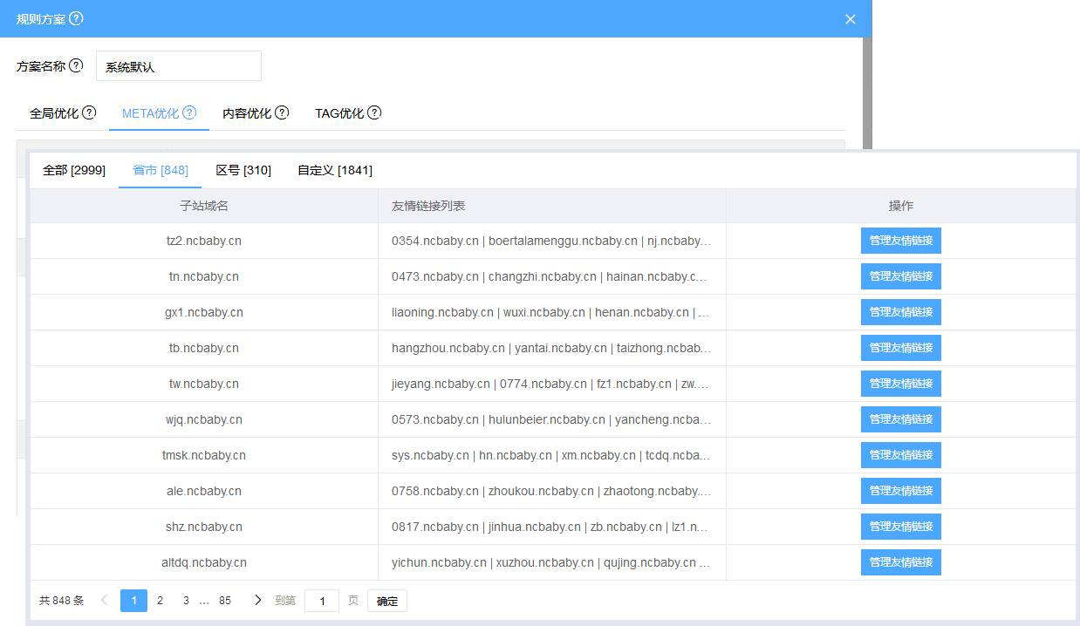Open the 区号 [310] tab
The height and width of the screenshot is (626, 1080).
(243, 170)
